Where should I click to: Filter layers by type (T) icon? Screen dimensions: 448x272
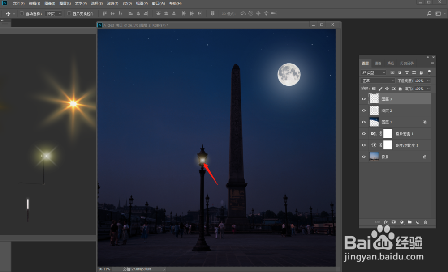point(407,72)
